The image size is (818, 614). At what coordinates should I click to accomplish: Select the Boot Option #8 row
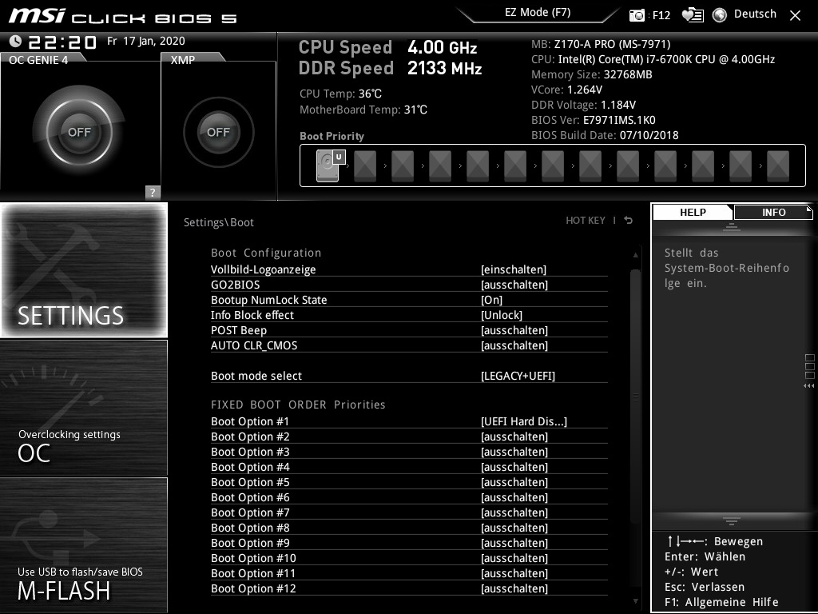(x=409, y=528)
